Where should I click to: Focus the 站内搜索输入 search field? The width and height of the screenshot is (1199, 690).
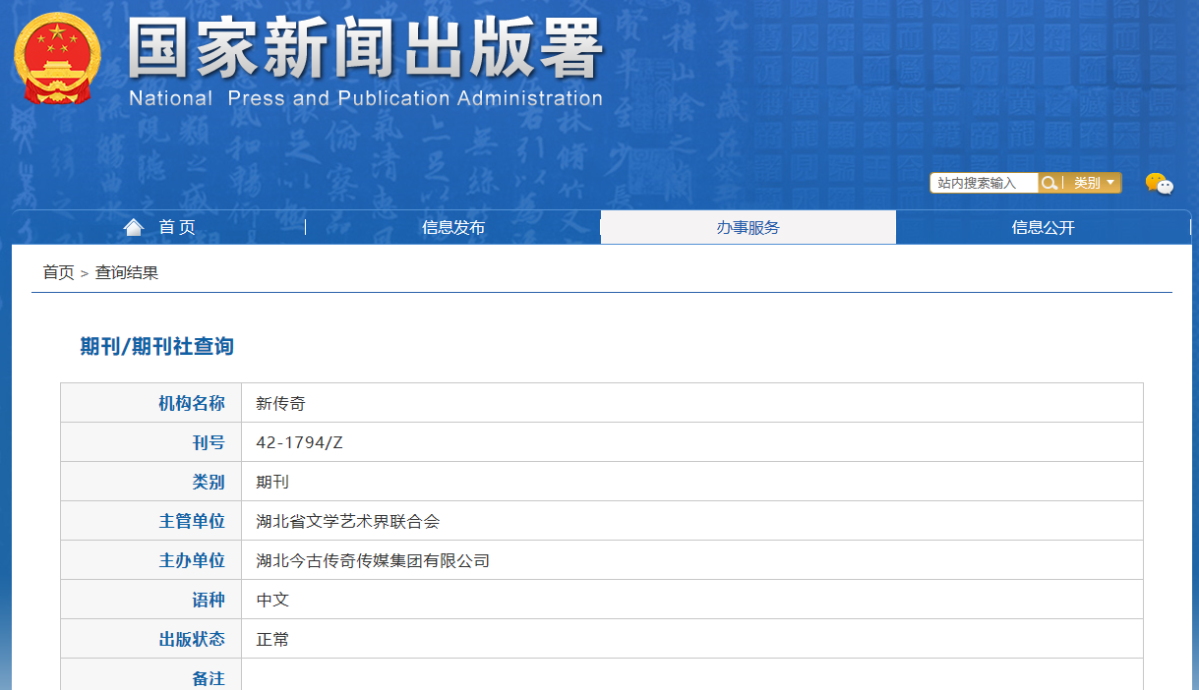click(x=985, y=183)
